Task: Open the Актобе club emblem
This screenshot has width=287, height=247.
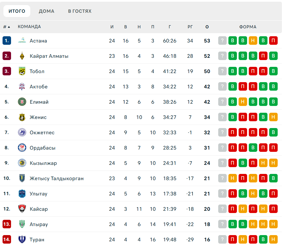Action: (22, 86)
